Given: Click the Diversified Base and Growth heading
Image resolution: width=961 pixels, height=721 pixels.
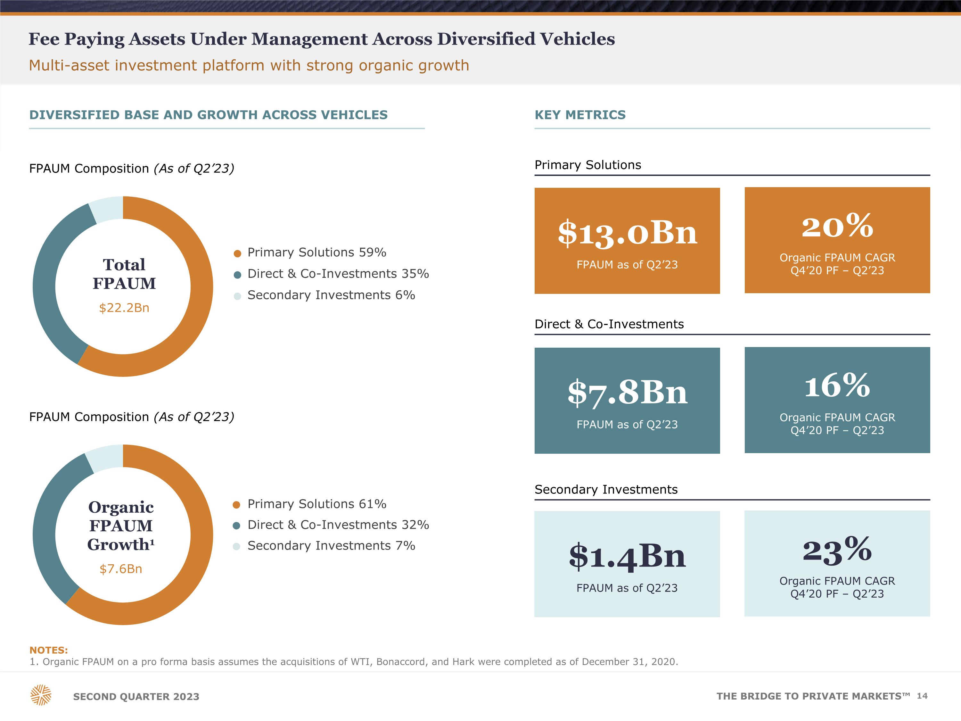Looking at the screenshot, I should click(208, 115).
